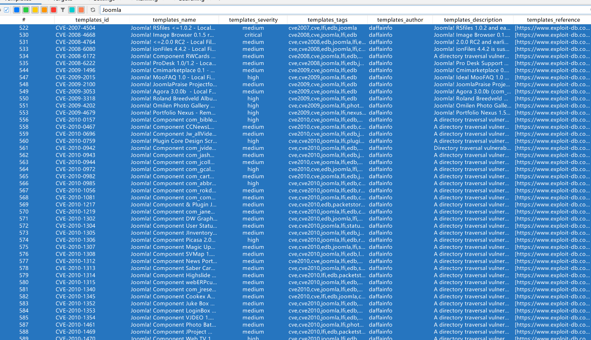Select the CVE-2008-4668 id cell

click(75, 35)
